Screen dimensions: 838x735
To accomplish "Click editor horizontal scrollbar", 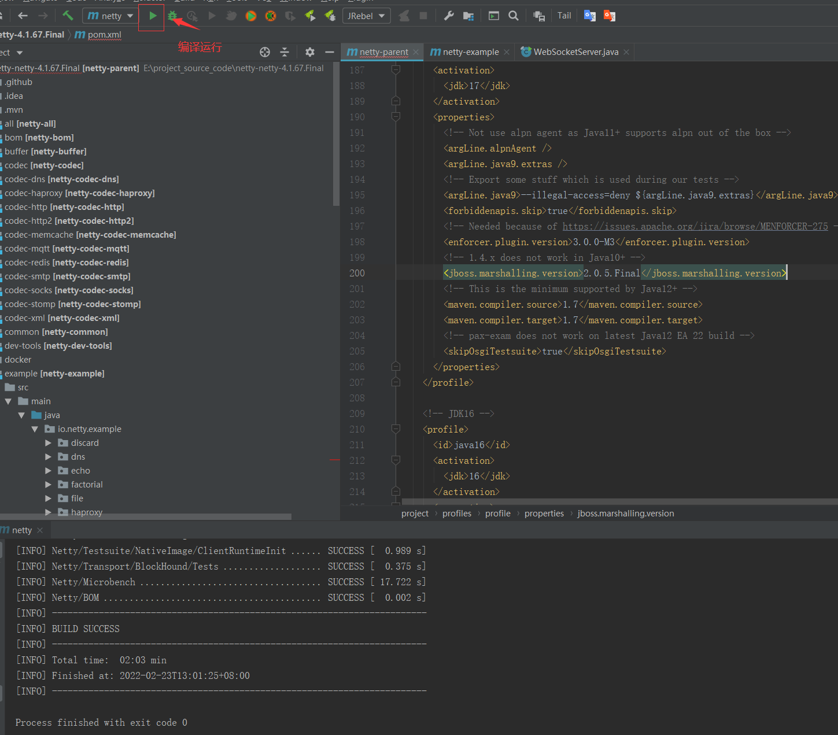I will (x=620, y=501).
